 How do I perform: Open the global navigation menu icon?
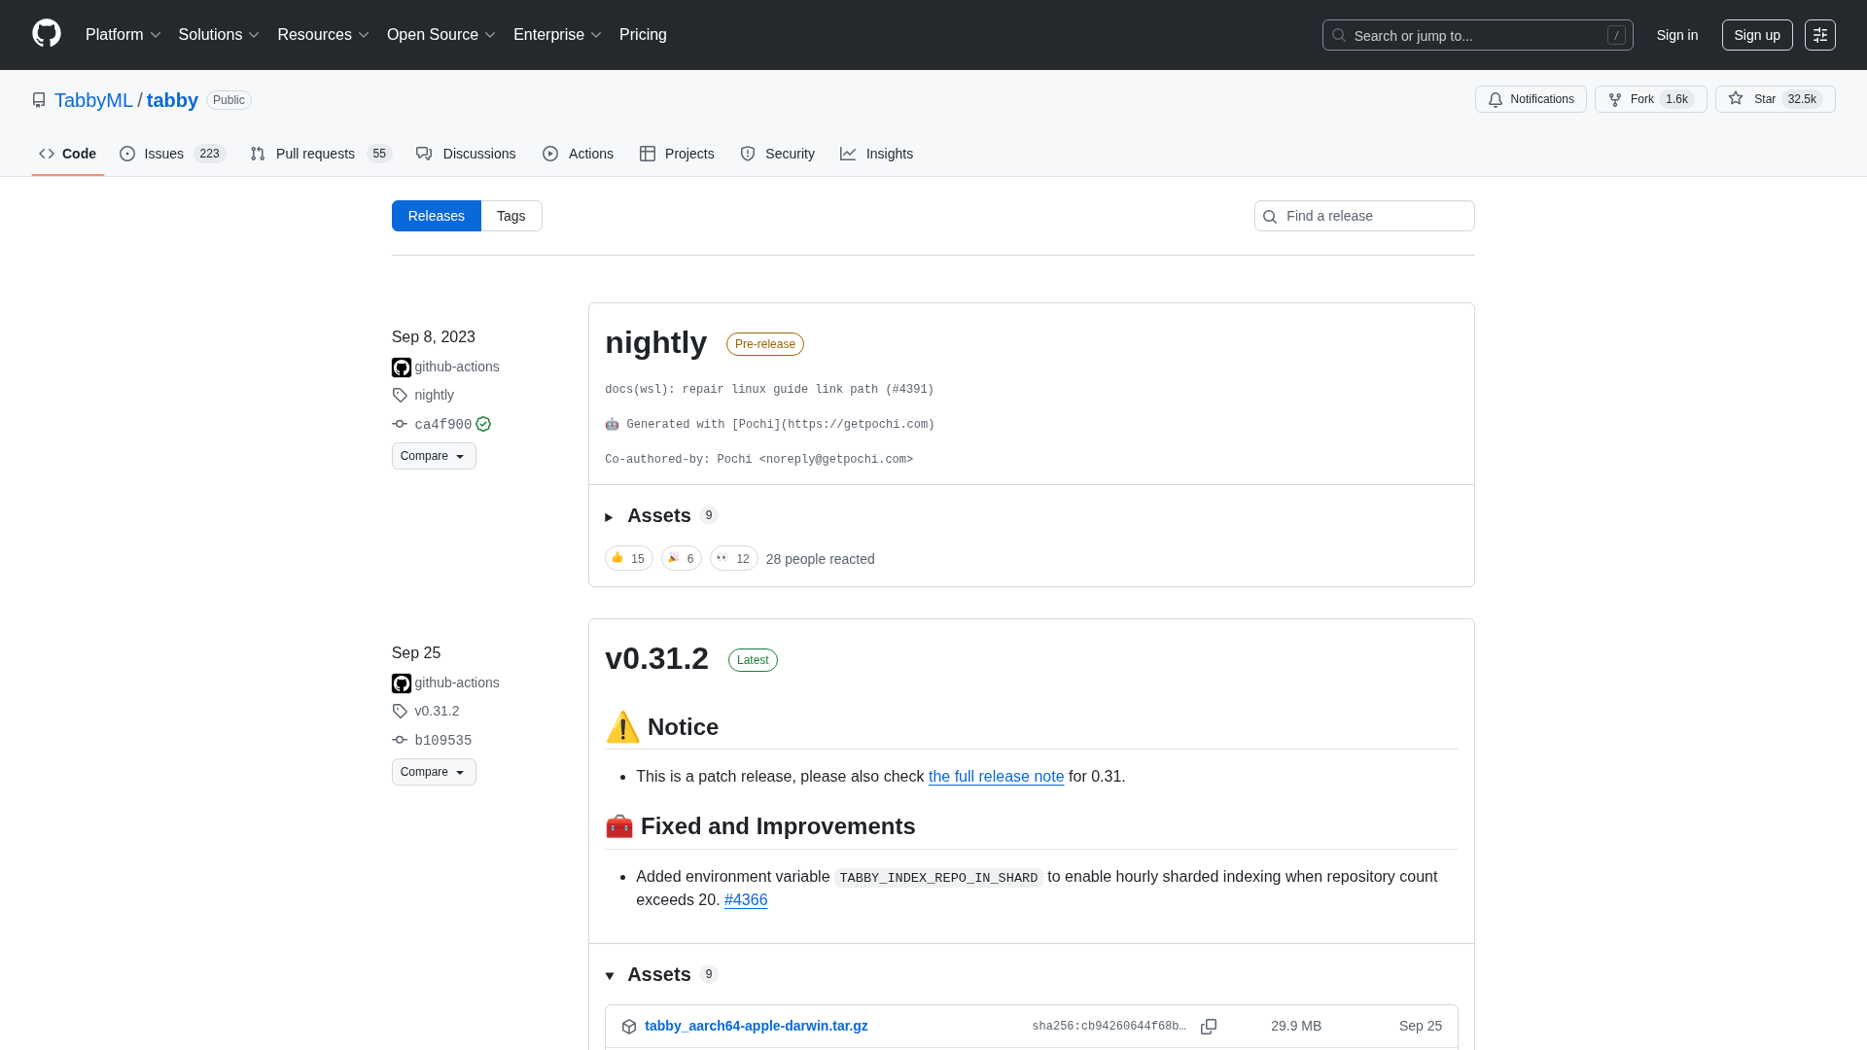click(x=1820, y=35)
